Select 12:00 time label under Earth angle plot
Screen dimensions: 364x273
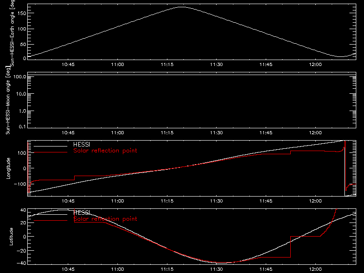pyautogui.click(x=315, y=65)
